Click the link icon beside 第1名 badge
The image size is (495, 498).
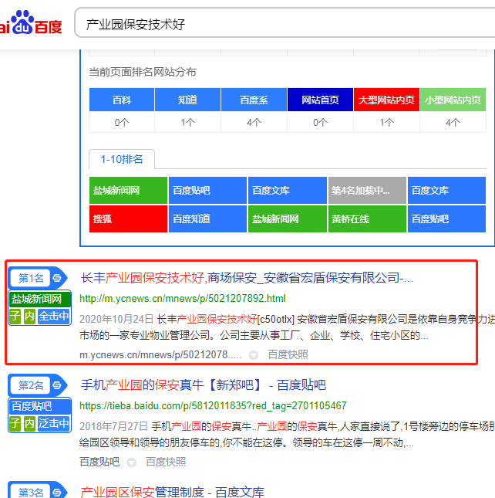tap(57, 278)
